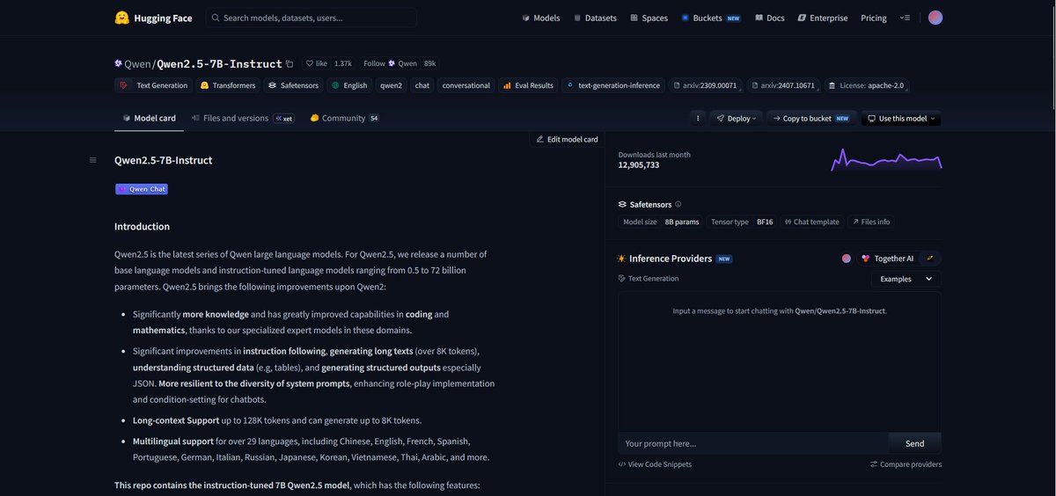Open the three-dot menu beside Deploy
1056x496 pixels.
698,118
